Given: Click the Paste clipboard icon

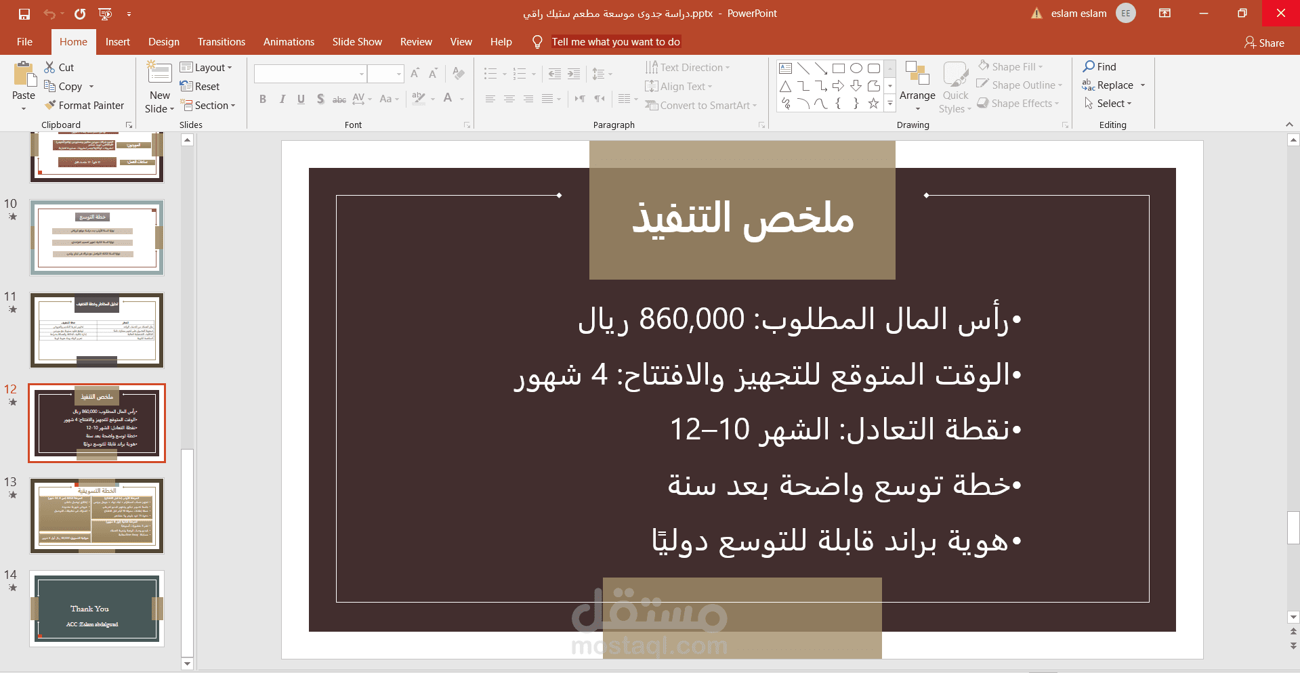Looking at the screenshot, I should [24, 74].
